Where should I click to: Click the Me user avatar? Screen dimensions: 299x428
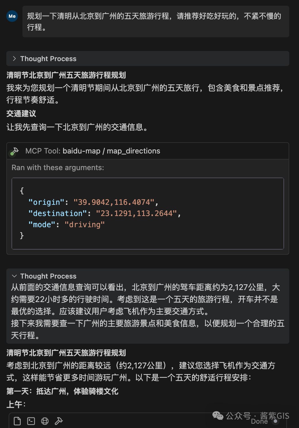pyautogui.click(x=12, y=16)
